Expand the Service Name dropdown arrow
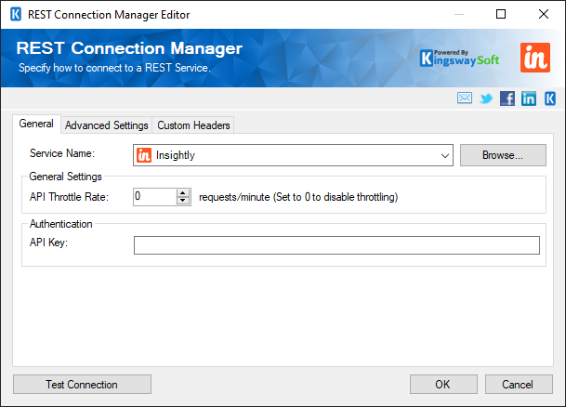The image size is (566, 407). pos(444,155)
